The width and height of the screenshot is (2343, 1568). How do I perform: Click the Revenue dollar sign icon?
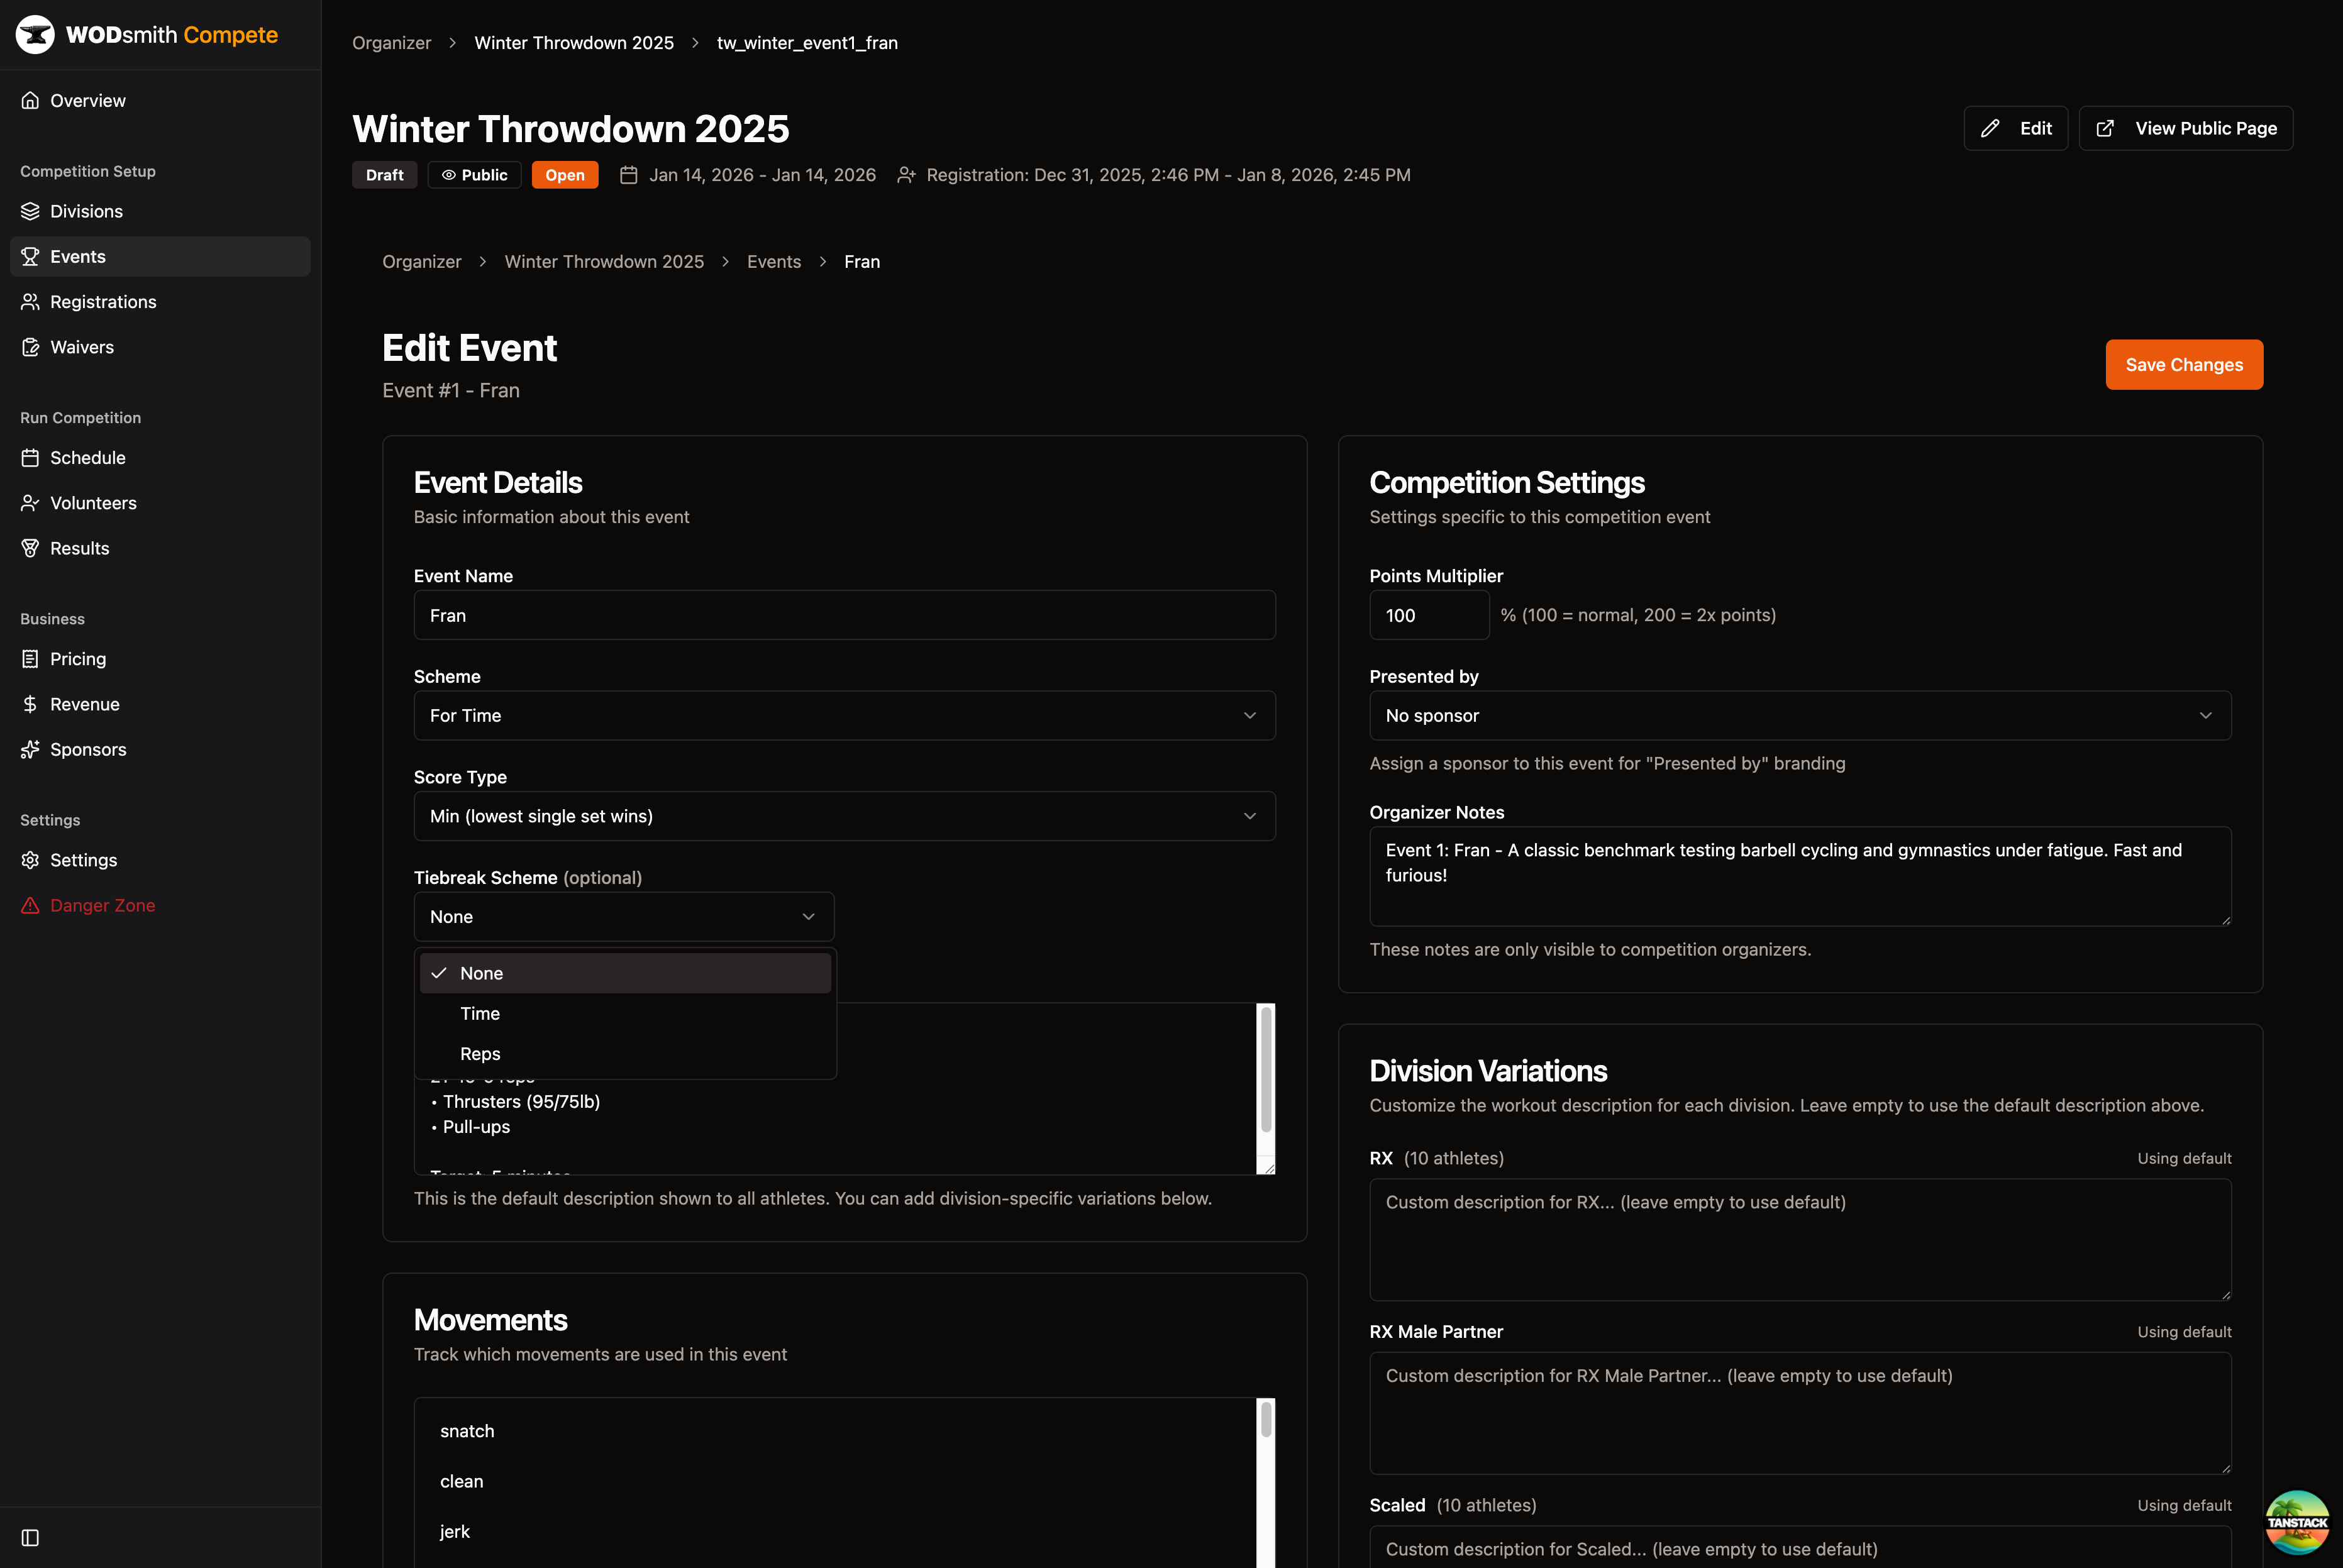click(30, 704)
